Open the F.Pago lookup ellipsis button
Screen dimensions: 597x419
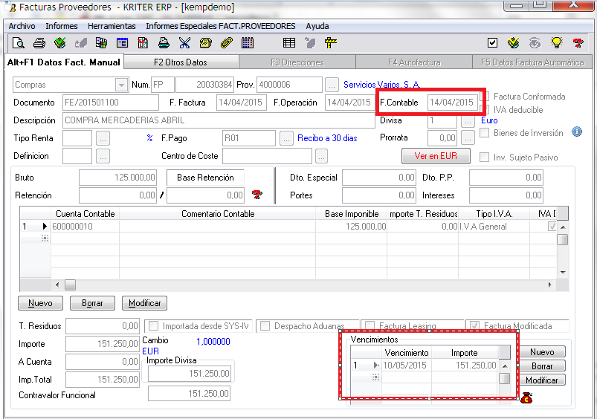tap(286, 138)
